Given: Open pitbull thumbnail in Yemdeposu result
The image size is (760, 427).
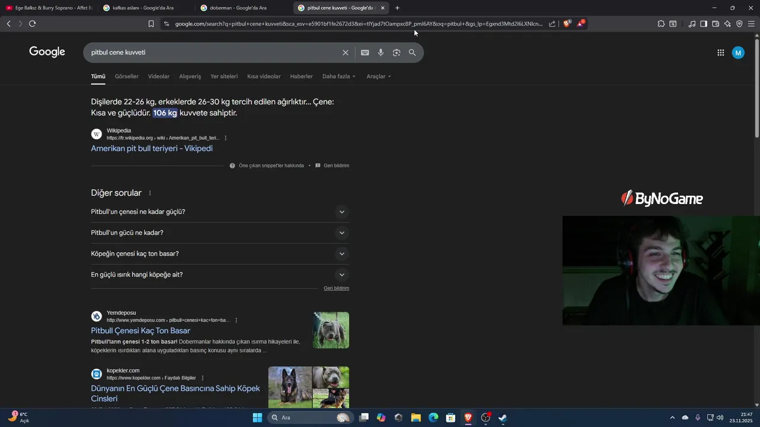Looking at the screenshot, I should [331, 330].
